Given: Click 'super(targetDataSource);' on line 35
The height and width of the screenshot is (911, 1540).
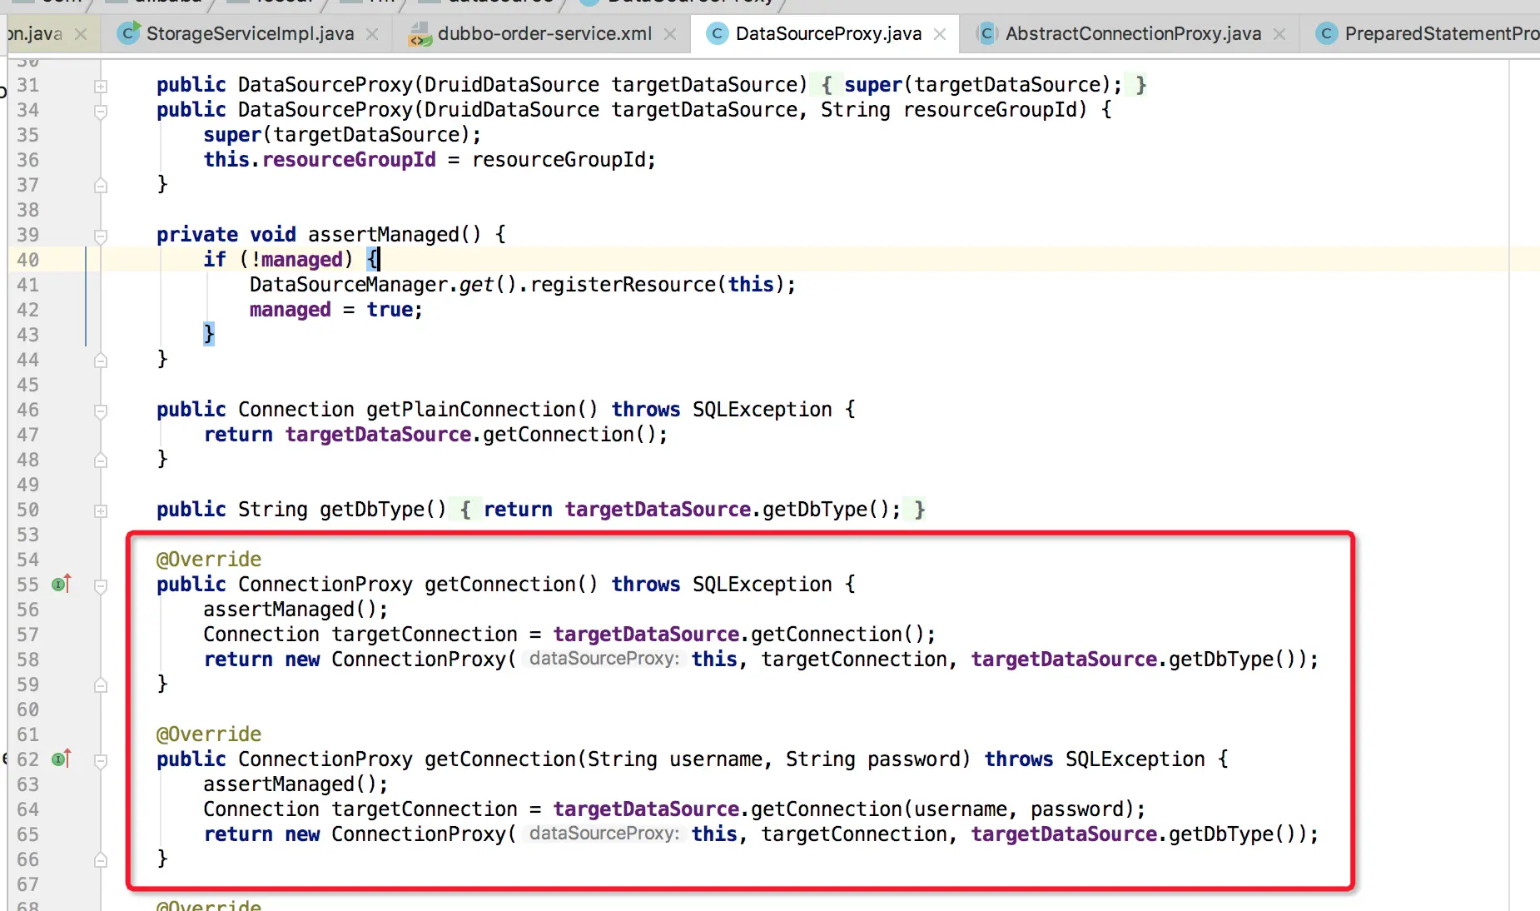Looking at the screenshot, I should click(342, 135).
